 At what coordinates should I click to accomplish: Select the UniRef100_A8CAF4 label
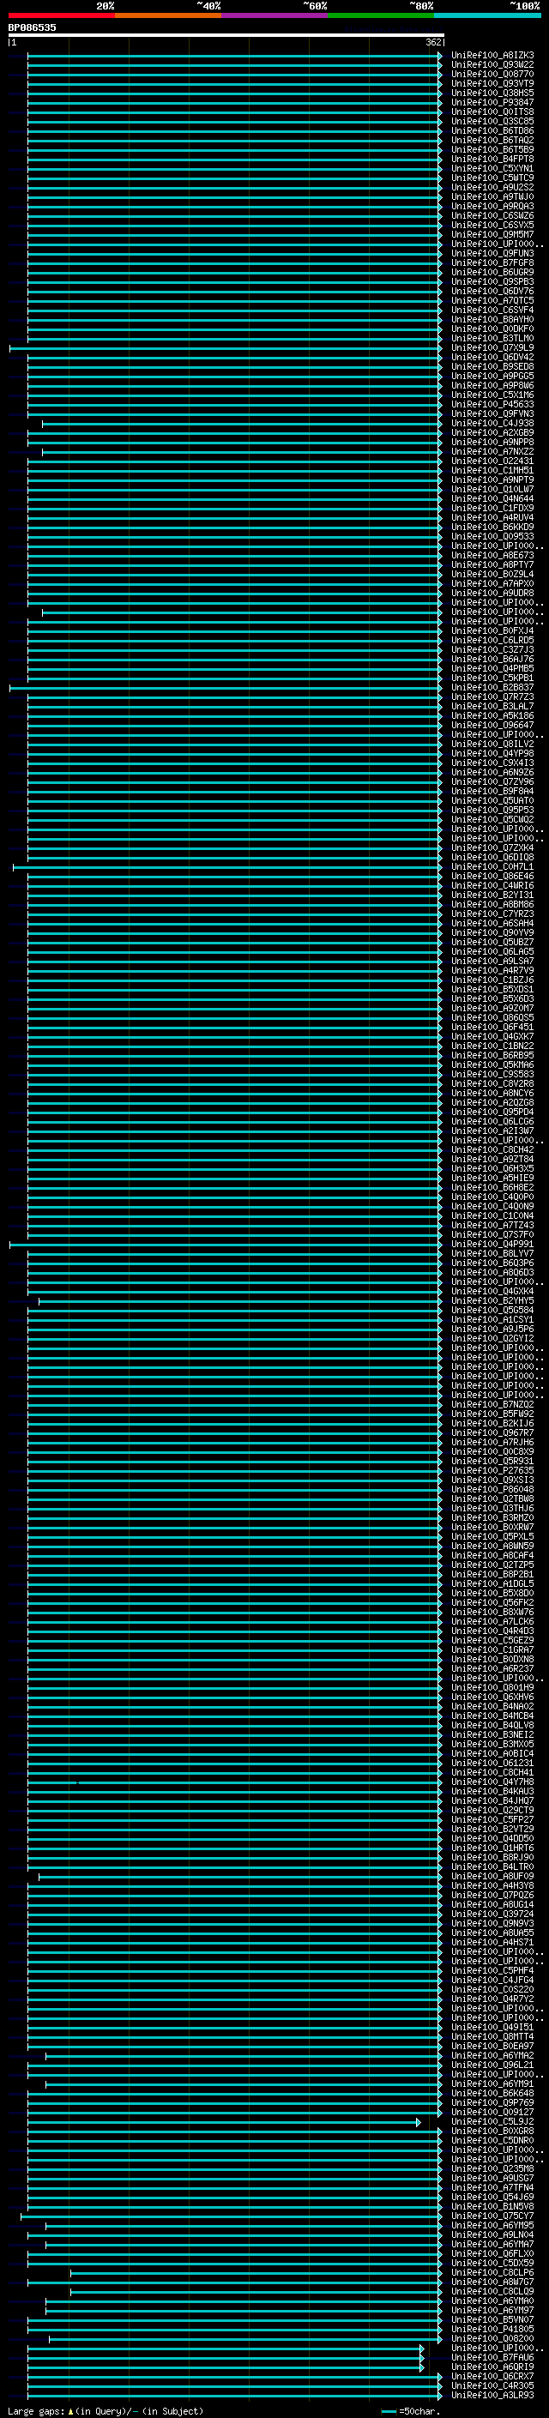pyautogui.click(x=492, y=1555)
